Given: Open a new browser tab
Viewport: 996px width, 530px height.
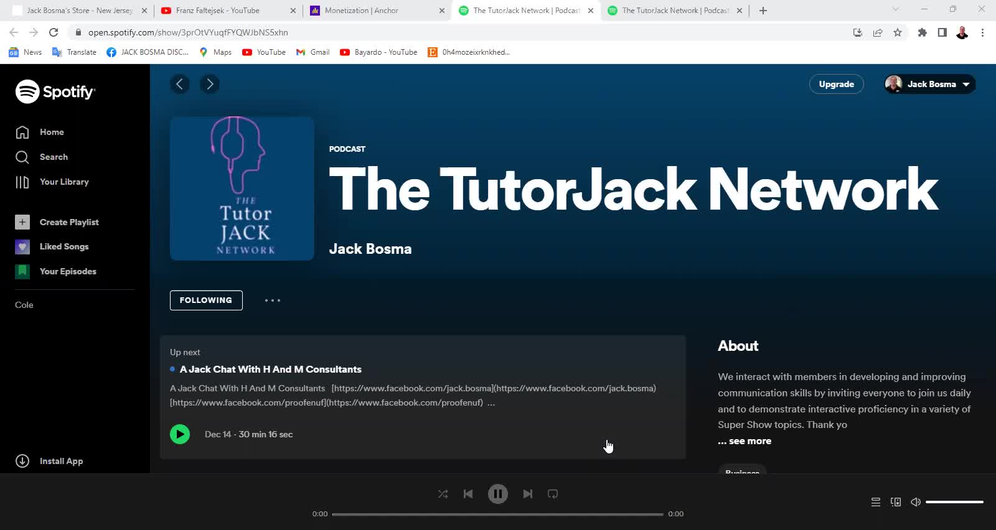Looking at the screenshot, I should tap(763, 11).
